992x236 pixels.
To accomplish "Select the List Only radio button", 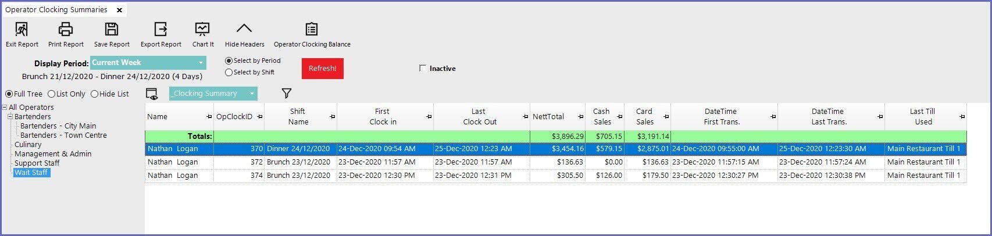I will [x=52, y=94].
